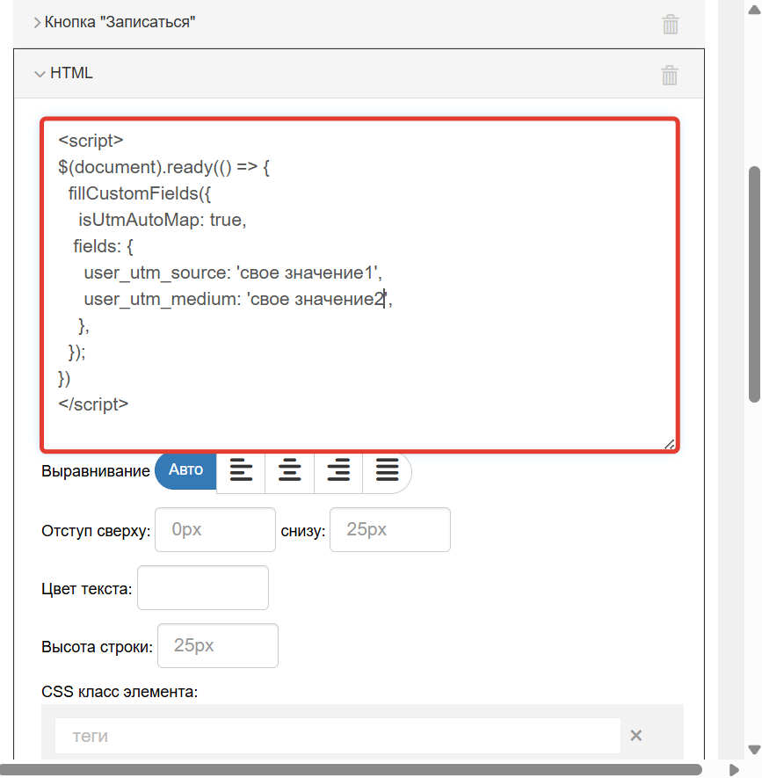
Task: Click the line with user_utm_source
Action: click(x=233, y=273)
